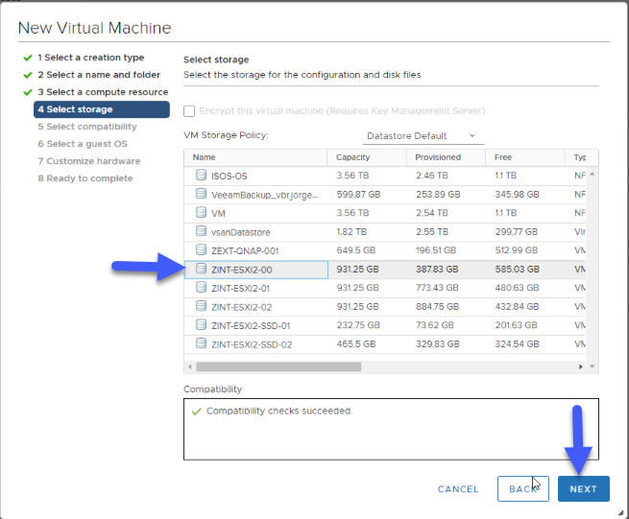Click the ZINT-ESXI2-00 datastore icon
The image size is (629, 519).
(201, 269)
